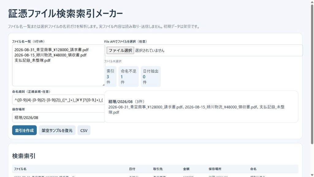Click the 日付抽出 0件 stat card
Image resolution: width=314 pixels, height=177 pixels.
[151, 77]
